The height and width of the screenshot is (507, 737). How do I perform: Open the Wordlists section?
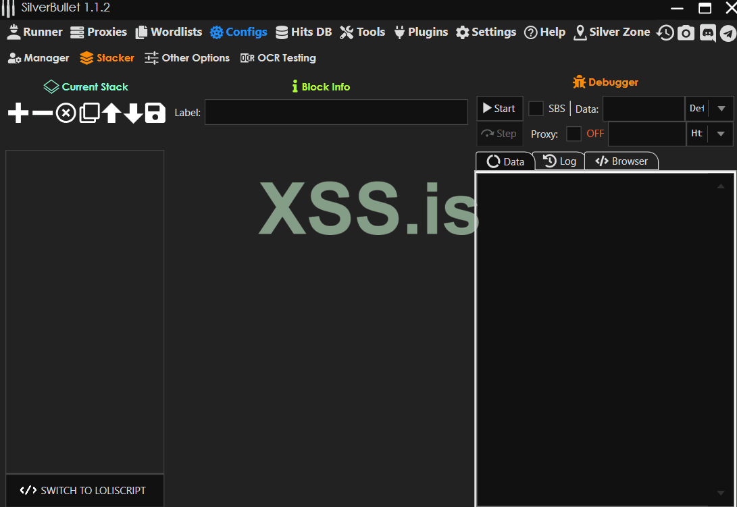click(169, 32)
